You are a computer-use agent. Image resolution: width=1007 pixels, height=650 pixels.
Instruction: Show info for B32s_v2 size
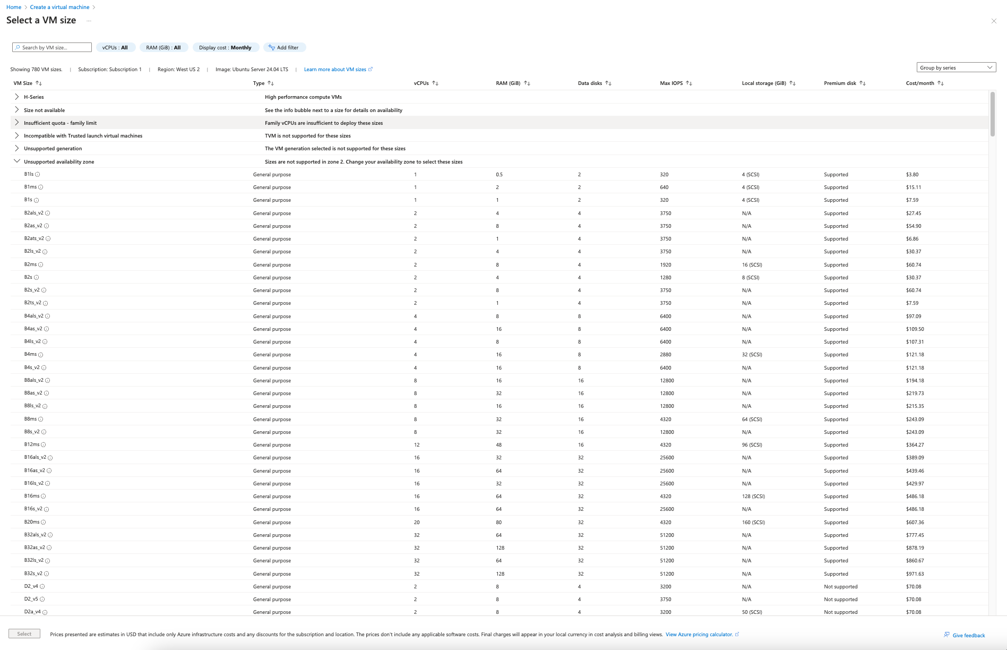[x=47, y=574]
